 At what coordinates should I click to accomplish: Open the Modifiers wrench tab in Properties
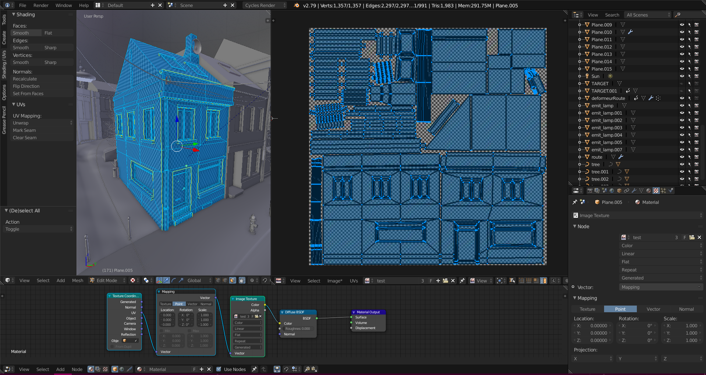pyautogui.click(x=634, y=191)
